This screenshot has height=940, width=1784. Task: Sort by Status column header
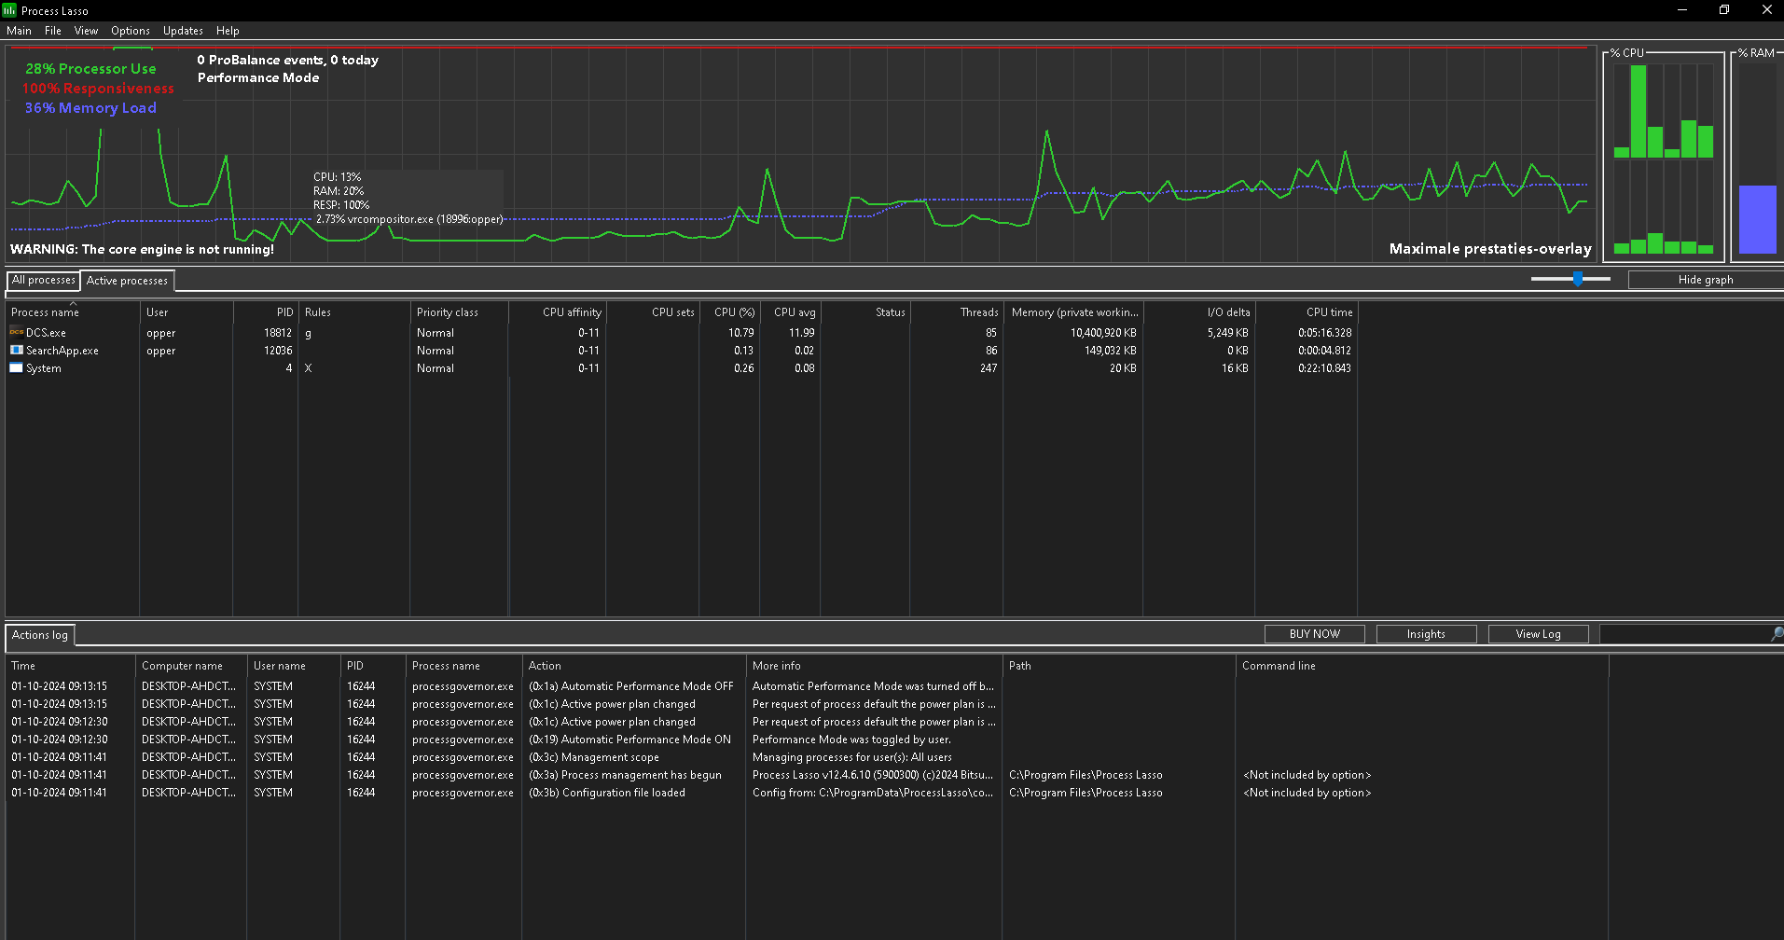point(865,312)
